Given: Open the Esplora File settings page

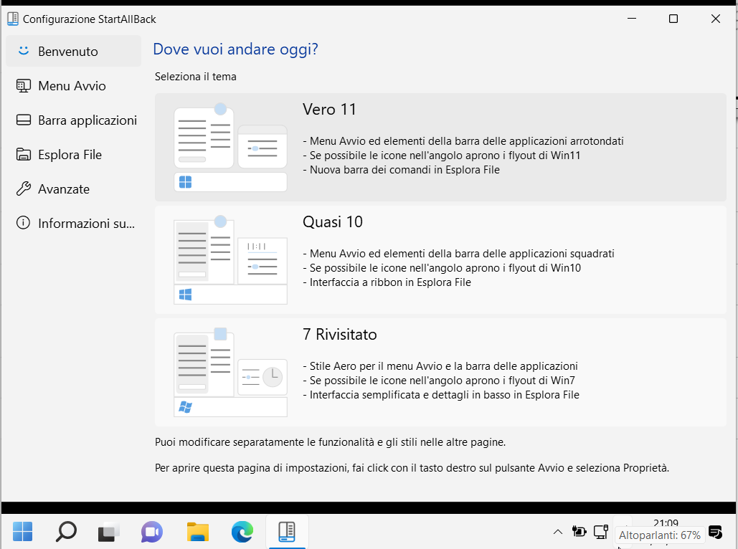Looking at the screenshot, I should point(73,154).
